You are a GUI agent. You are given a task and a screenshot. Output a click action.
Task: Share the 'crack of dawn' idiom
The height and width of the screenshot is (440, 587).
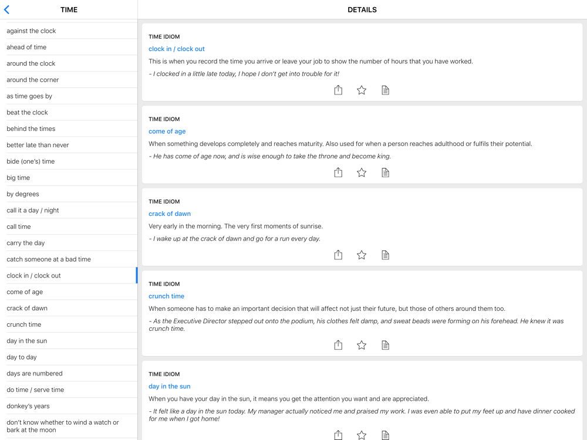(338, 255)
